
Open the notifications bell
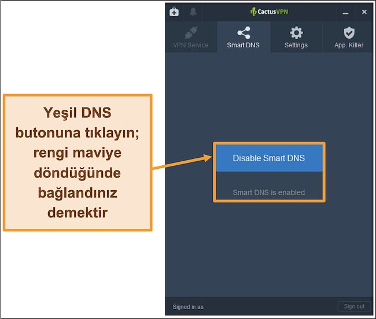pos(193,12)
